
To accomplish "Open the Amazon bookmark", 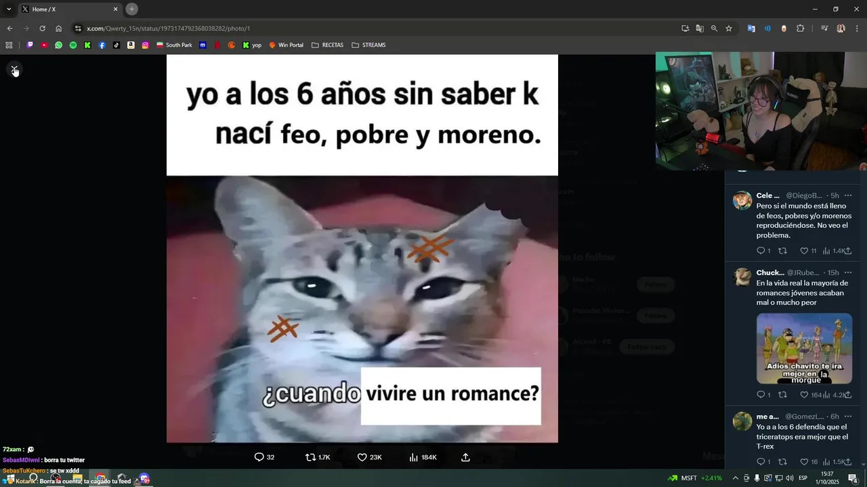I will (131, 45).
